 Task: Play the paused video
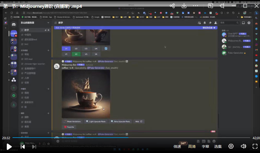tap(9, 146)
